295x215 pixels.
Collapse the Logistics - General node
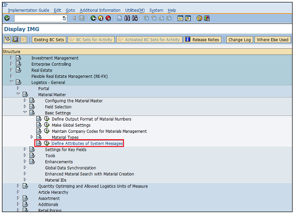12,83
